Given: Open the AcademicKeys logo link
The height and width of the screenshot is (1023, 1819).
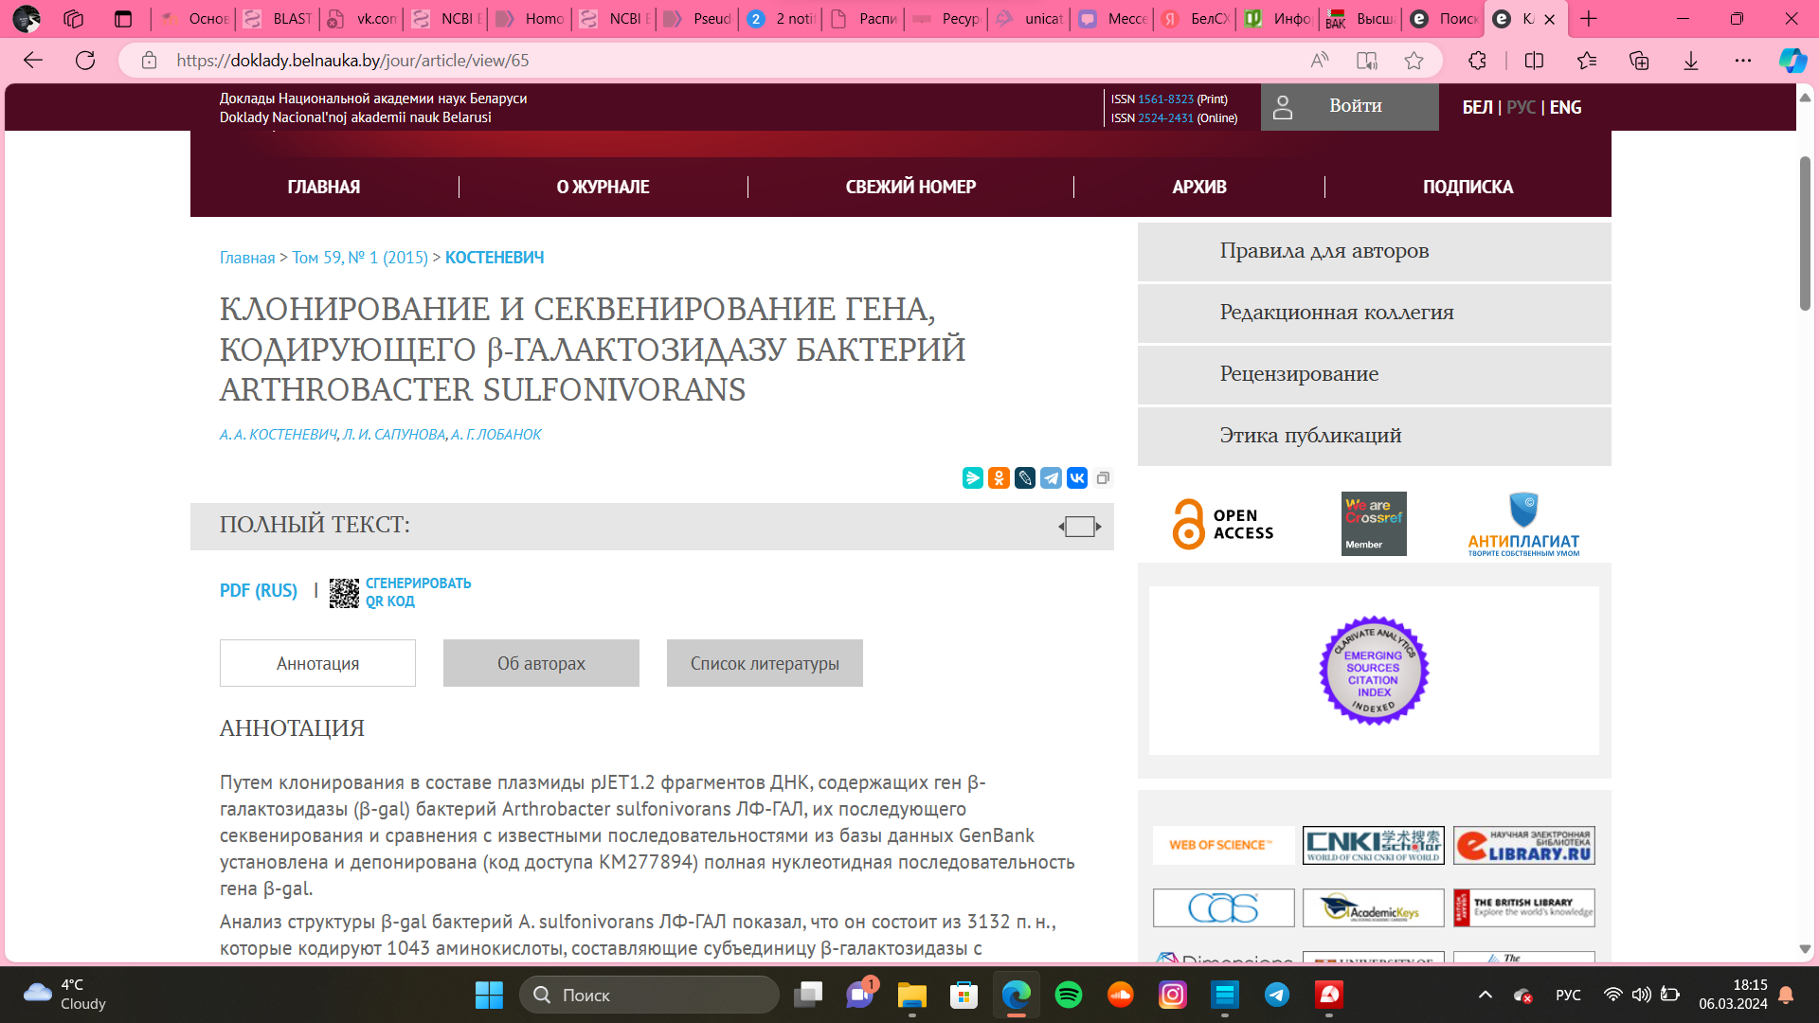Looking at the screenshot, I should pos(1374,907).
